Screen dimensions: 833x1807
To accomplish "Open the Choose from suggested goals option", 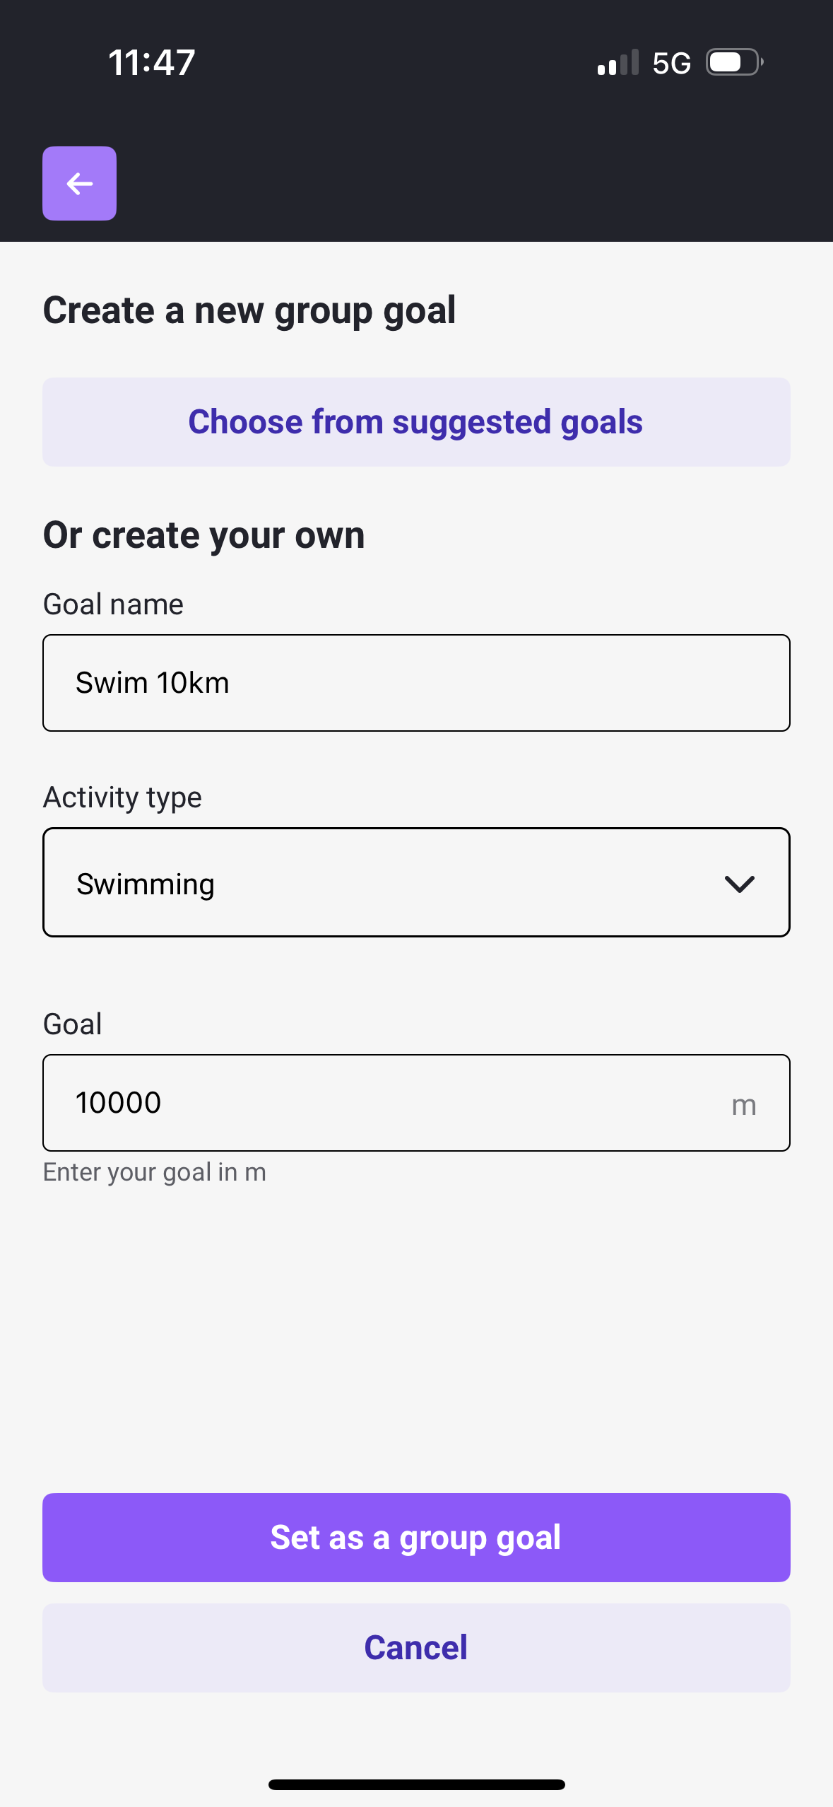I will pos(416,422).
